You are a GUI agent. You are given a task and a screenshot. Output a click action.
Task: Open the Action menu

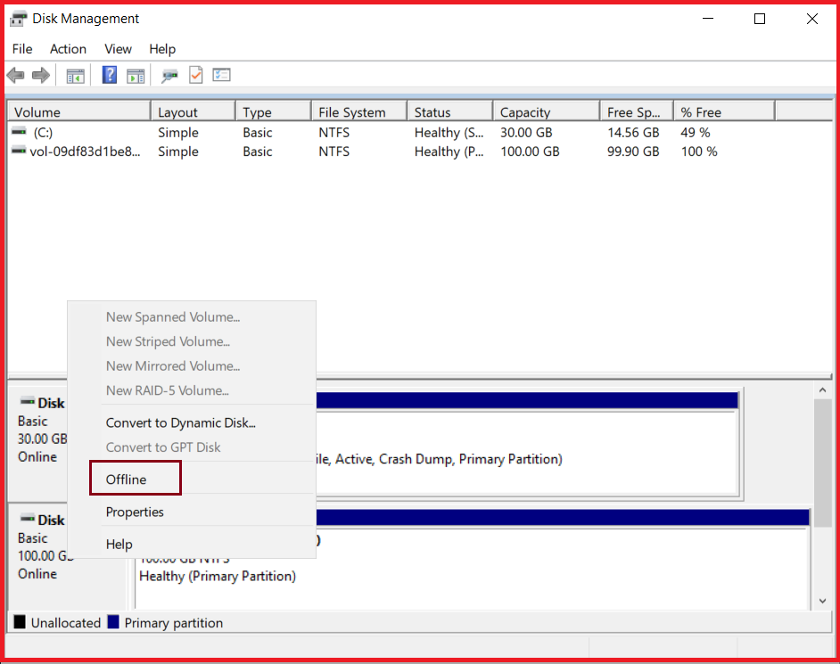pos(68,49)
